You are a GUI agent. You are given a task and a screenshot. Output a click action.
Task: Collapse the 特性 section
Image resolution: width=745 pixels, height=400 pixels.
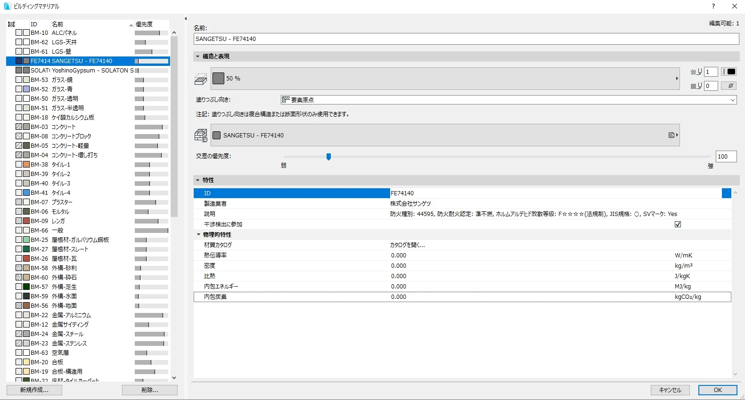tap(198, 180)
